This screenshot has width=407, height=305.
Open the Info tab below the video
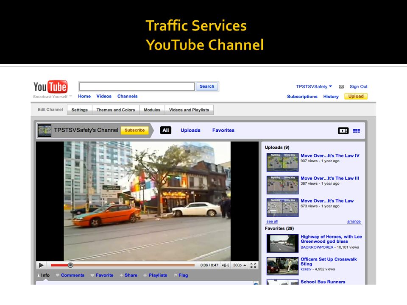44,275
